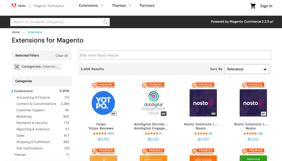Click Extensions in the breadcrumb
Image resolution: width=282 pixels, height=161 pixels.
click(35, 32)
